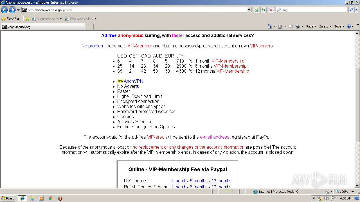The width and height of the screenshot is (360, 202).
Task: Click the Home icon
Action: (269, 26)
